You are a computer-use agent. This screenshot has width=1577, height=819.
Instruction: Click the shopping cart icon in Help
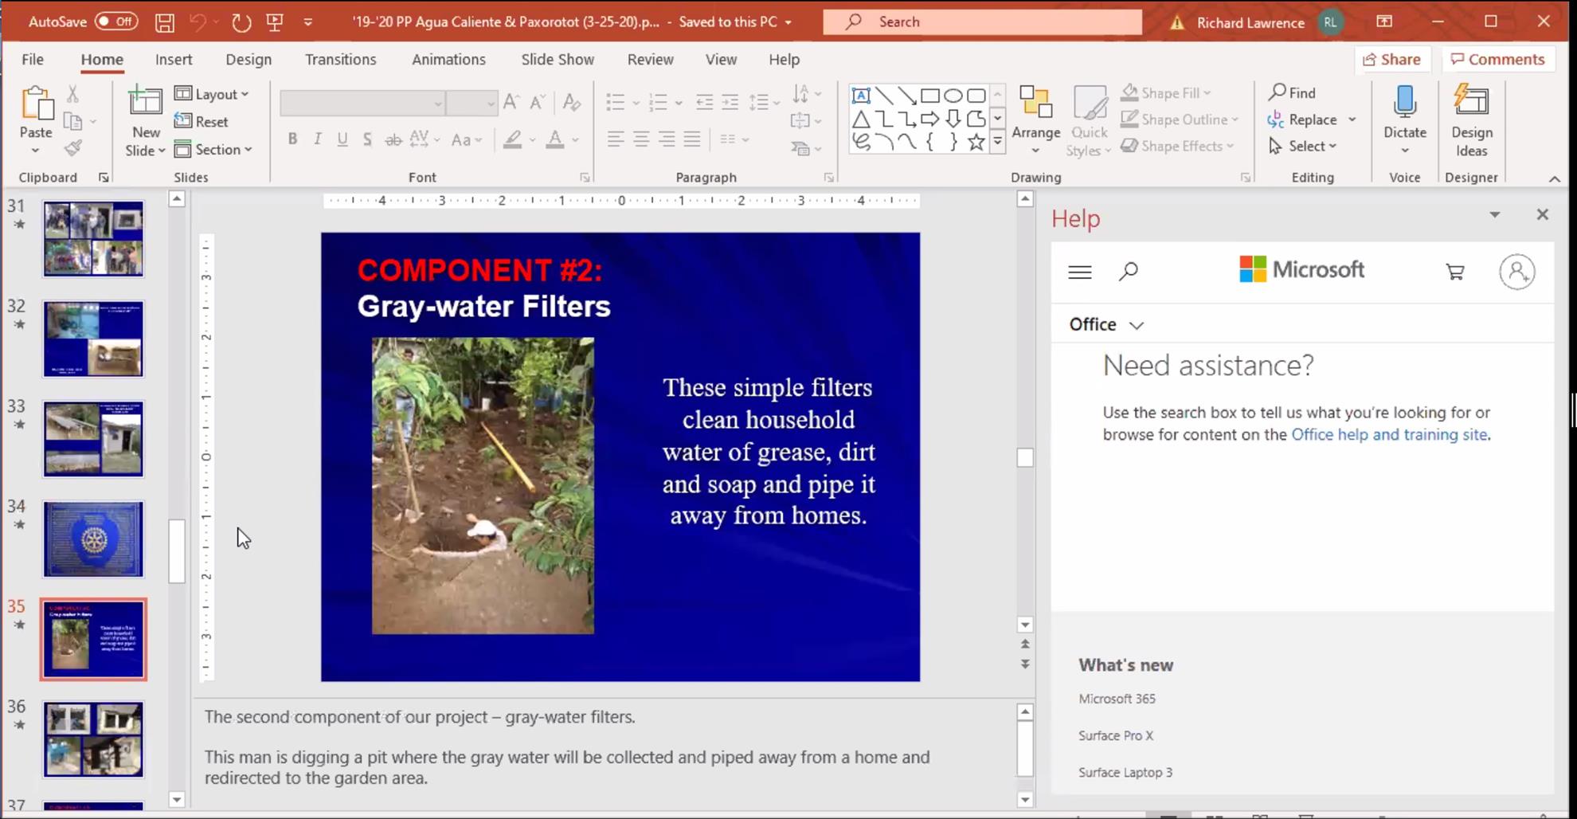1455,272
